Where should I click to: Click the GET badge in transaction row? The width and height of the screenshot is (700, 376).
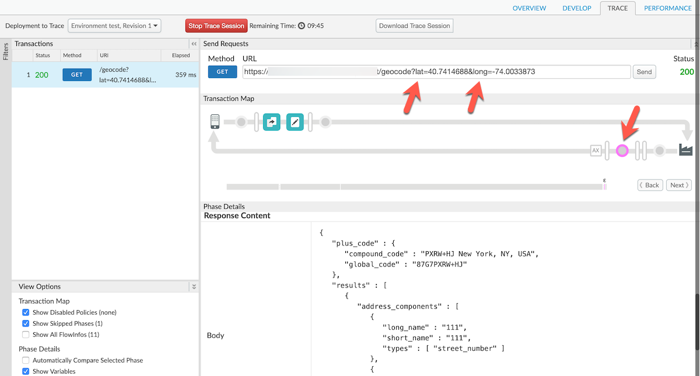click(77, 75)
